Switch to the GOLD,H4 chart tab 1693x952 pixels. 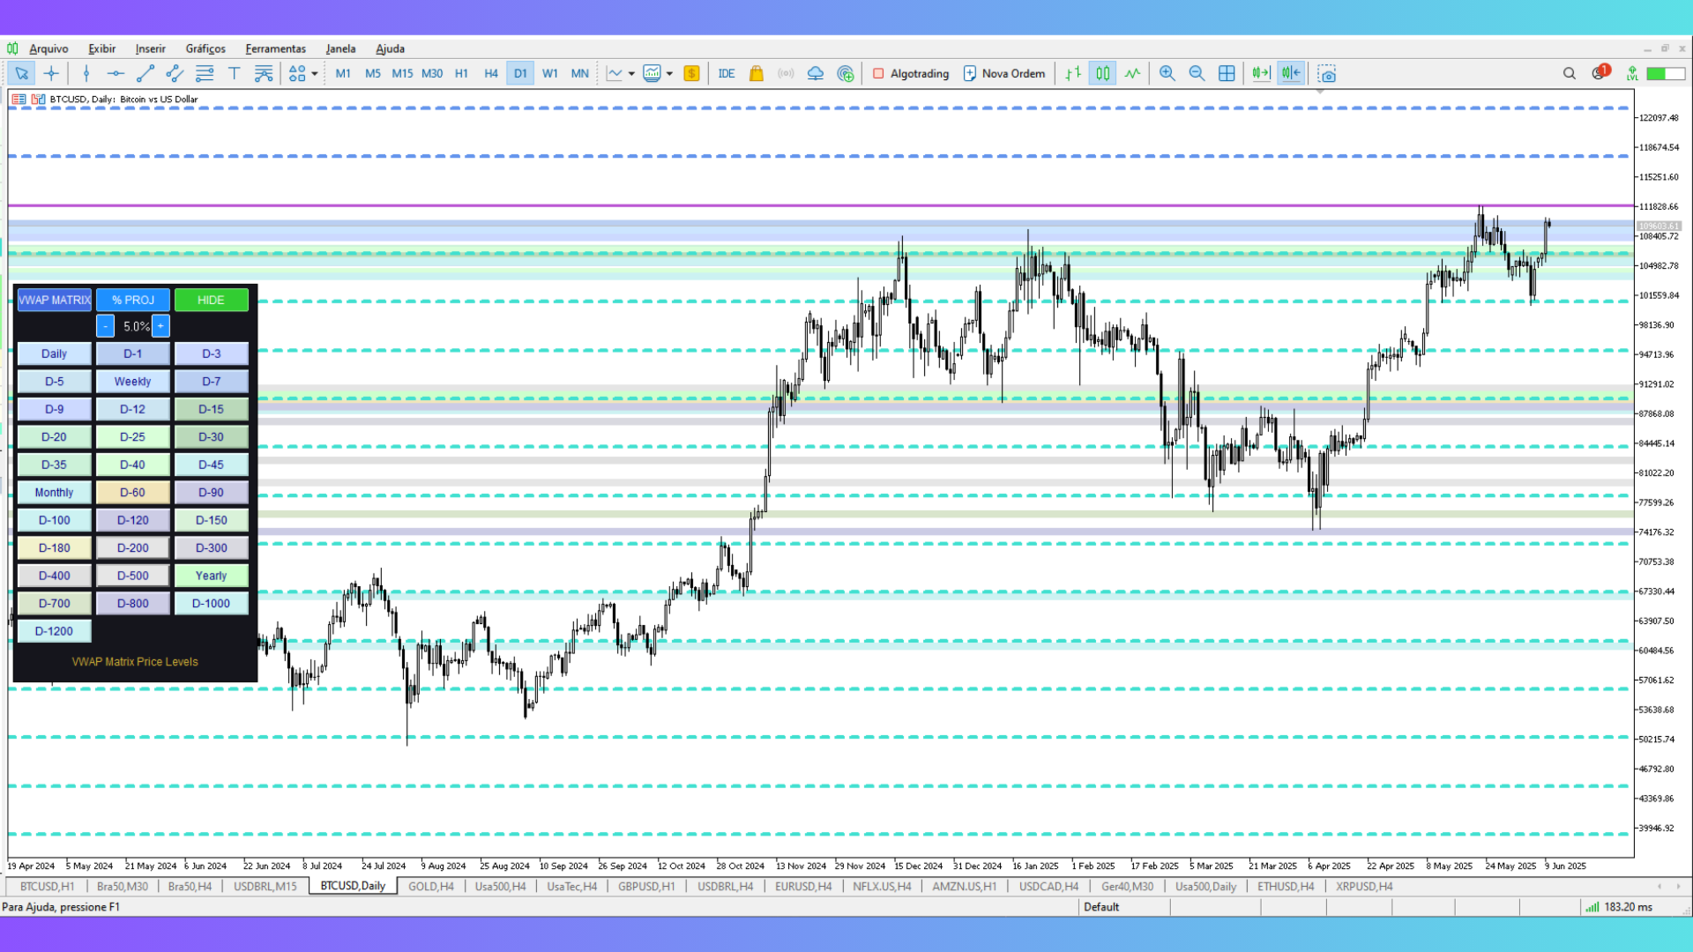pyautogui.click(x=430, y=887)
